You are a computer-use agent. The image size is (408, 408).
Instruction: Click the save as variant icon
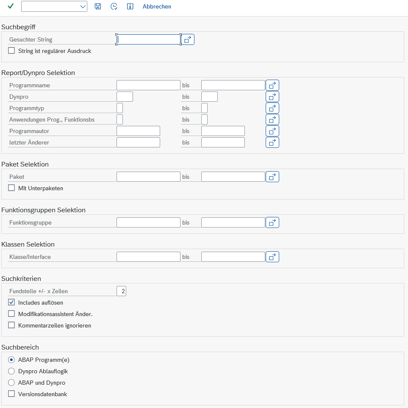tap(98, 6)
